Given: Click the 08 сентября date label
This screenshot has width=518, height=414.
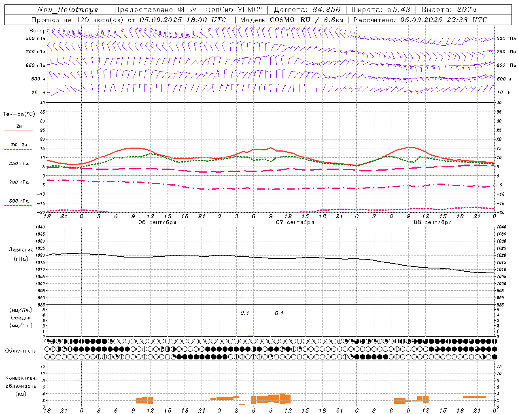Looking at the screenshot, I should [x=433, y=222].
